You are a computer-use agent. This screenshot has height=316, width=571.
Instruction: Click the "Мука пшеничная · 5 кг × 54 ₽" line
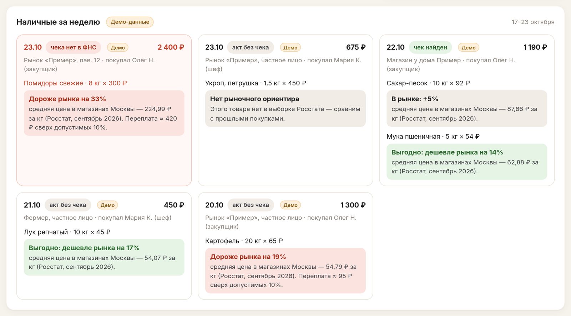(x=433, y=137)
